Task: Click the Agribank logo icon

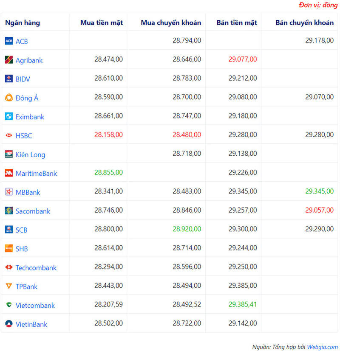Action: (x=9, y=60)
